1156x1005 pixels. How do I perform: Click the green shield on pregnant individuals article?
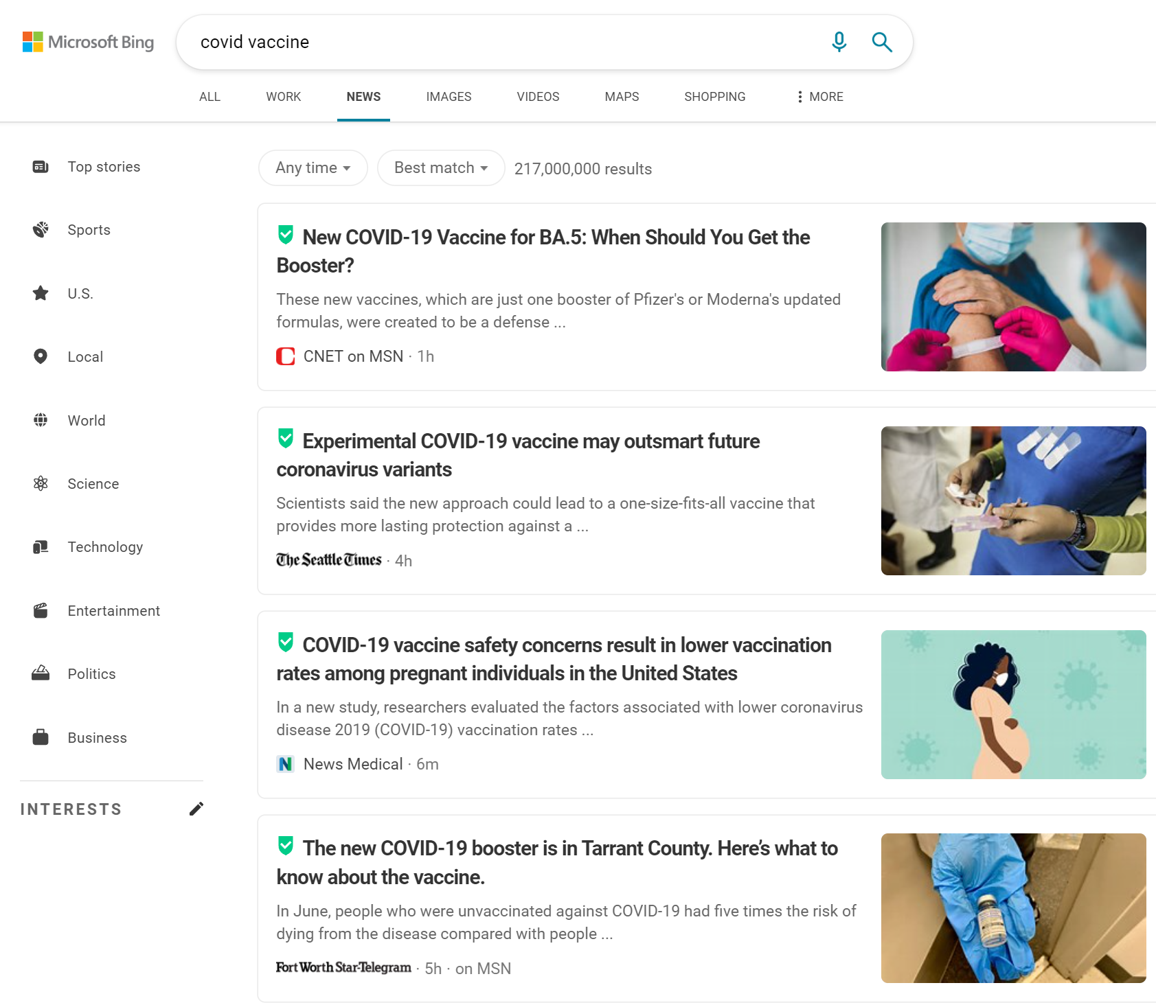(286, 643)
